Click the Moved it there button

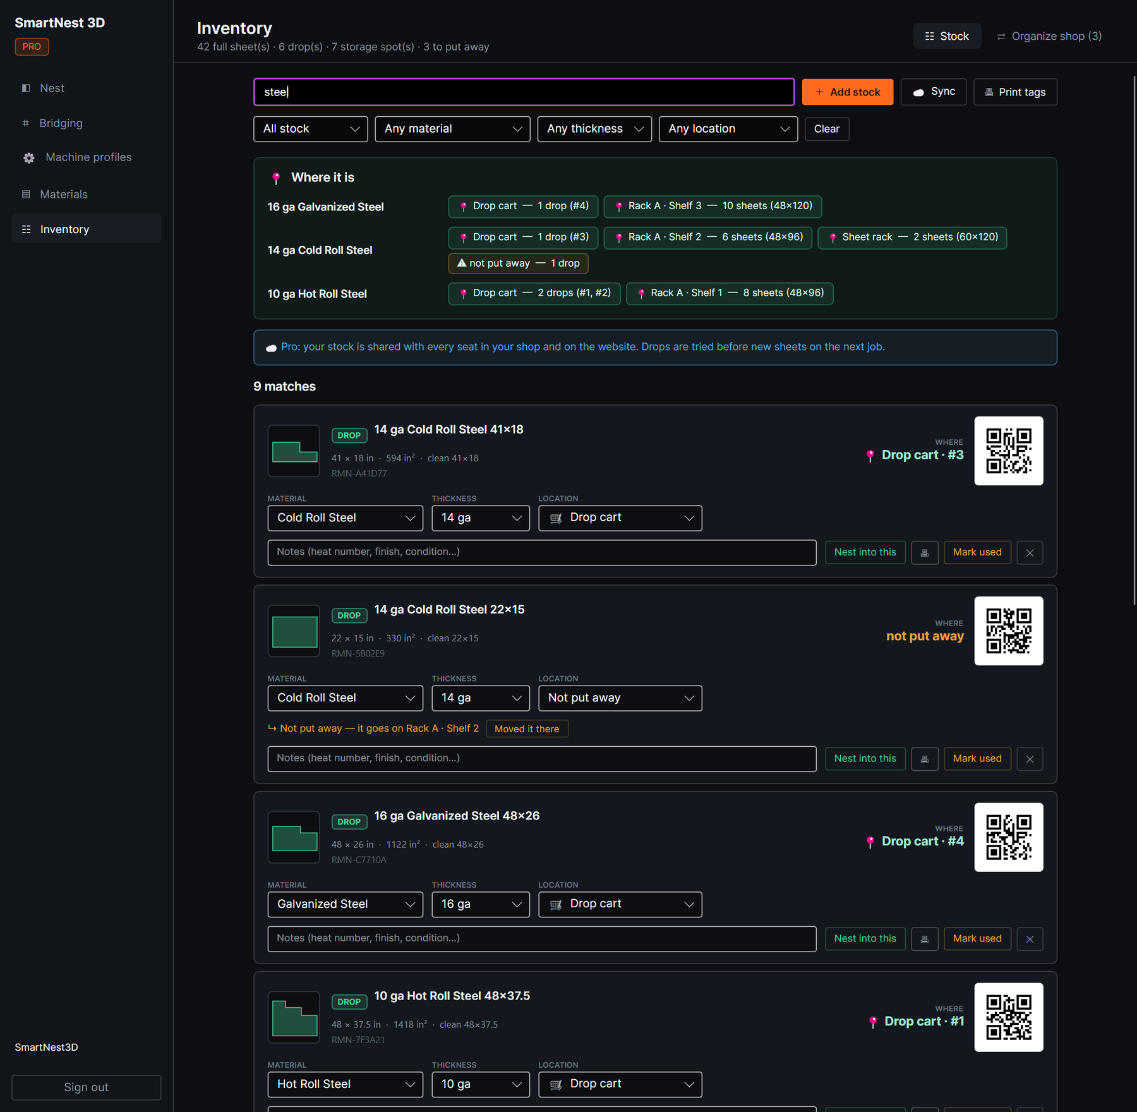527,729
